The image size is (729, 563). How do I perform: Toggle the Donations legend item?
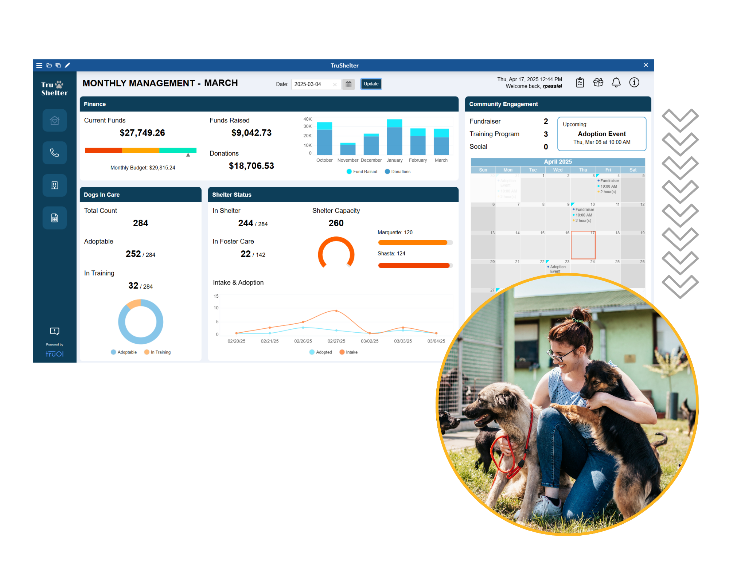(x=398, y=172)
